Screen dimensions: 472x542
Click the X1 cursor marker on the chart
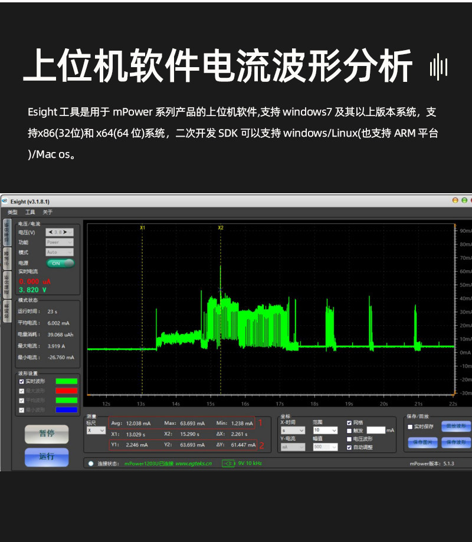tap(142, 228)
